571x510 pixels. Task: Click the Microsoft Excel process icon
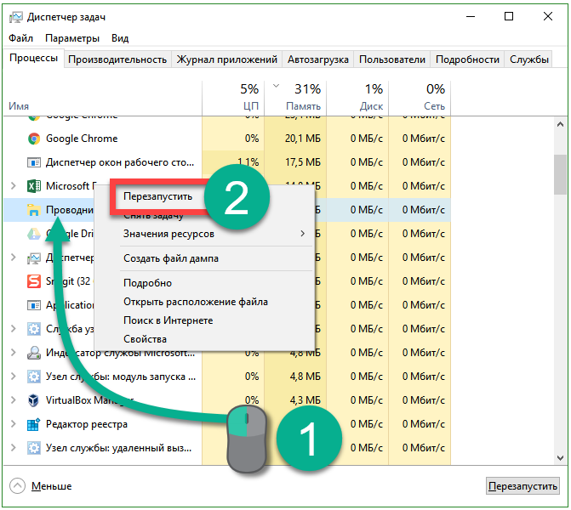tap(34, 186)
